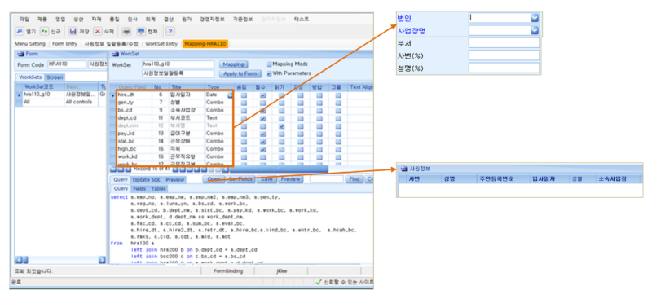Select the WorkSets tab in Form panel
Viewport: 652px width, 299px height.
30,77
